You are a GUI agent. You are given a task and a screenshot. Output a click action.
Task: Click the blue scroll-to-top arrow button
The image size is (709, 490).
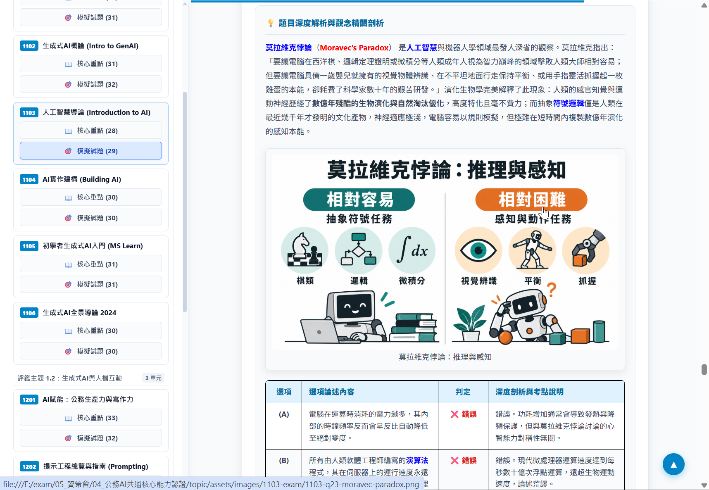tap(673, 464)
